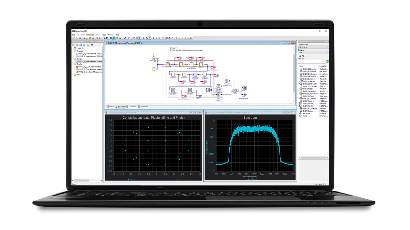
Task: Select DVBS2_Tx_Measurements Analysis item
Action: point(90,54)
